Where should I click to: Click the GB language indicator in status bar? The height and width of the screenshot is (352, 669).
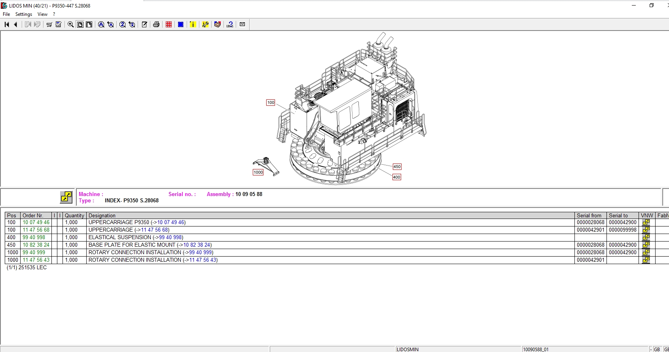[657, 349]
